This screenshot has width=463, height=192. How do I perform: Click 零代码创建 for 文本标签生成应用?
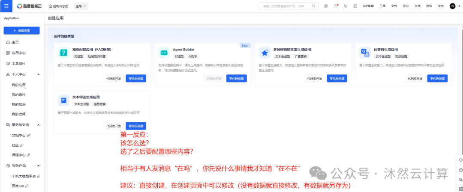pyautogui.click(x=136, y=126)
